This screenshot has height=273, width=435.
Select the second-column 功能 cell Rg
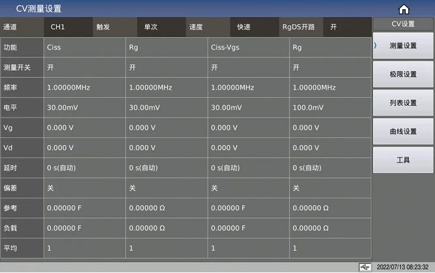(x=167, y=48)
